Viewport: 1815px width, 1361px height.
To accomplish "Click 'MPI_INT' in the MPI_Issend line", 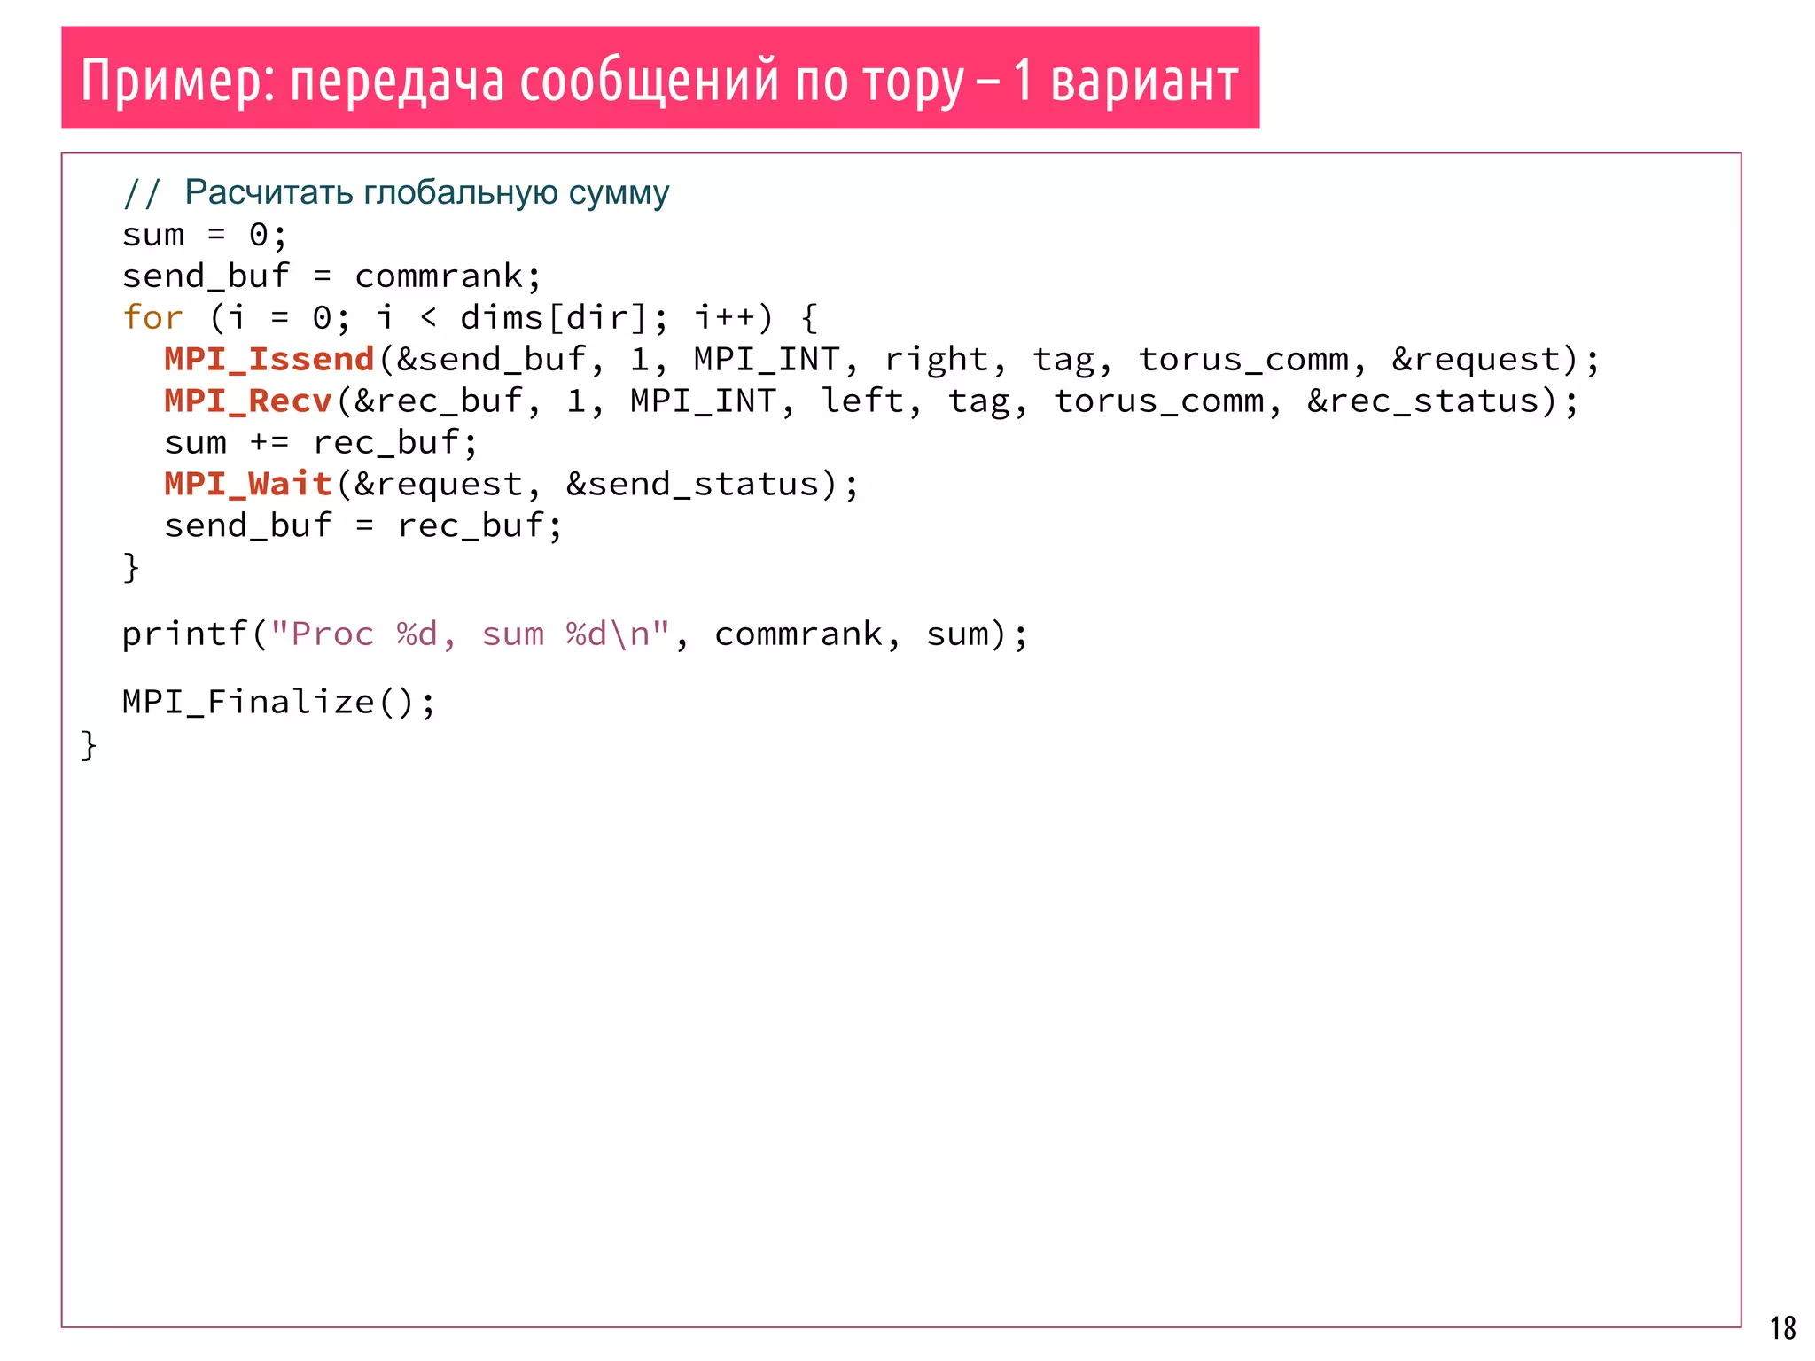I will [766, 359].
